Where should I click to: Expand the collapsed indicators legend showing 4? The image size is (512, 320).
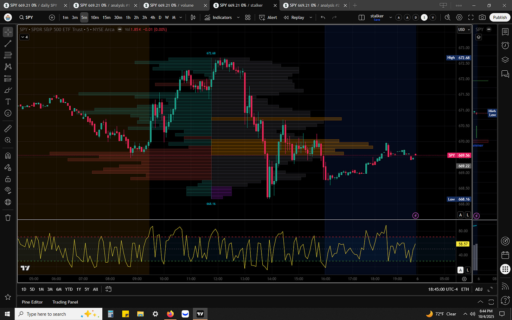[x=24, y=37]
